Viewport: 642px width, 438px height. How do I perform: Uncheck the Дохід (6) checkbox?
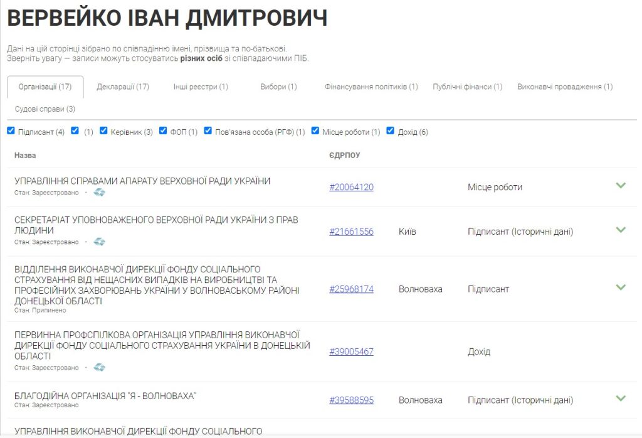click(x=391, y=131)
